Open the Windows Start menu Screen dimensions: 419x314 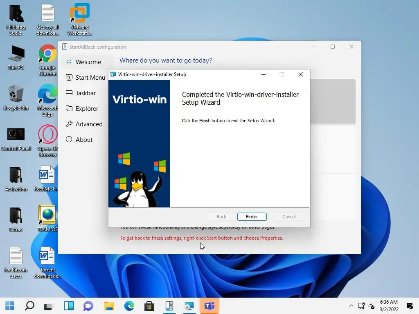10,306
